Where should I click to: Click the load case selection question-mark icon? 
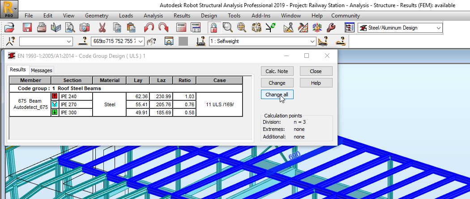pyautogui.click(x=201, y=41)
